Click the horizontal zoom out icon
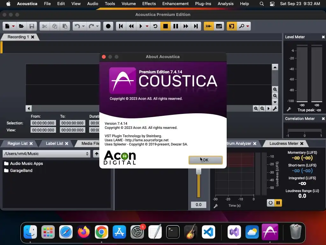The width and height of the screenshot is (326, 245). tap(262, 108)
